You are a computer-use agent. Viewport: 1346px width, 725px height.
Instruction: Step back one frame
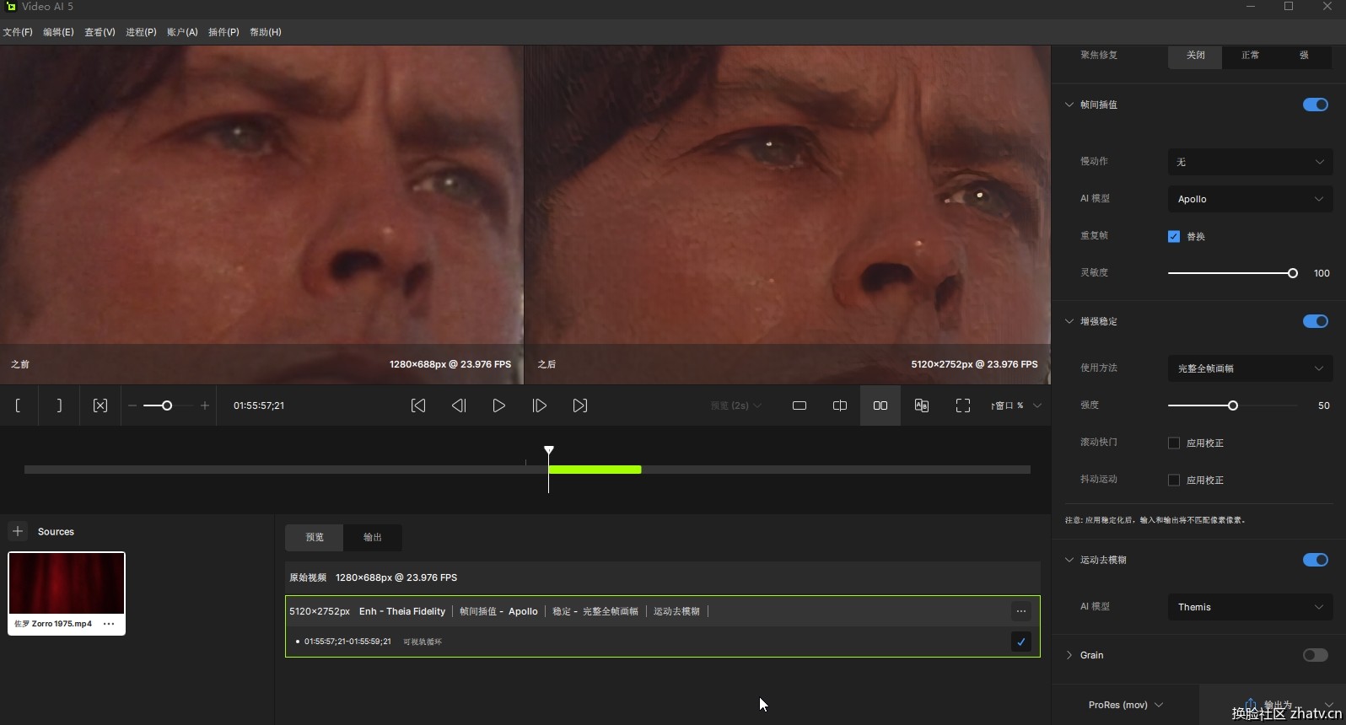click(459, 405)
